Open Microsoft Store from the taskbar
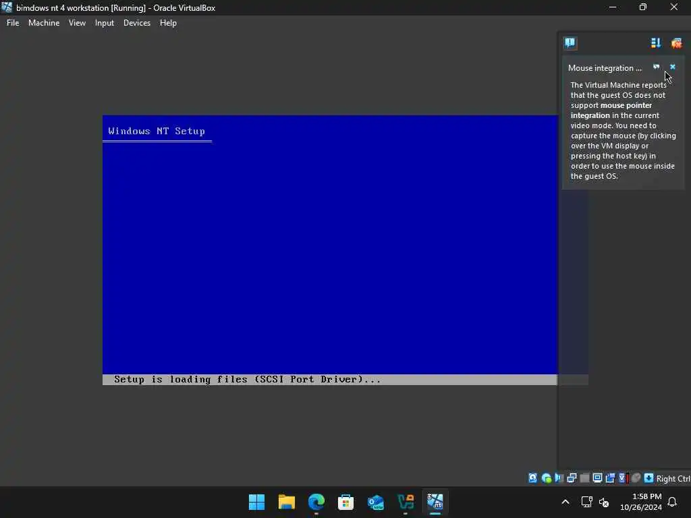This screenshot has height=518, width=691. [x=346, y=502]
